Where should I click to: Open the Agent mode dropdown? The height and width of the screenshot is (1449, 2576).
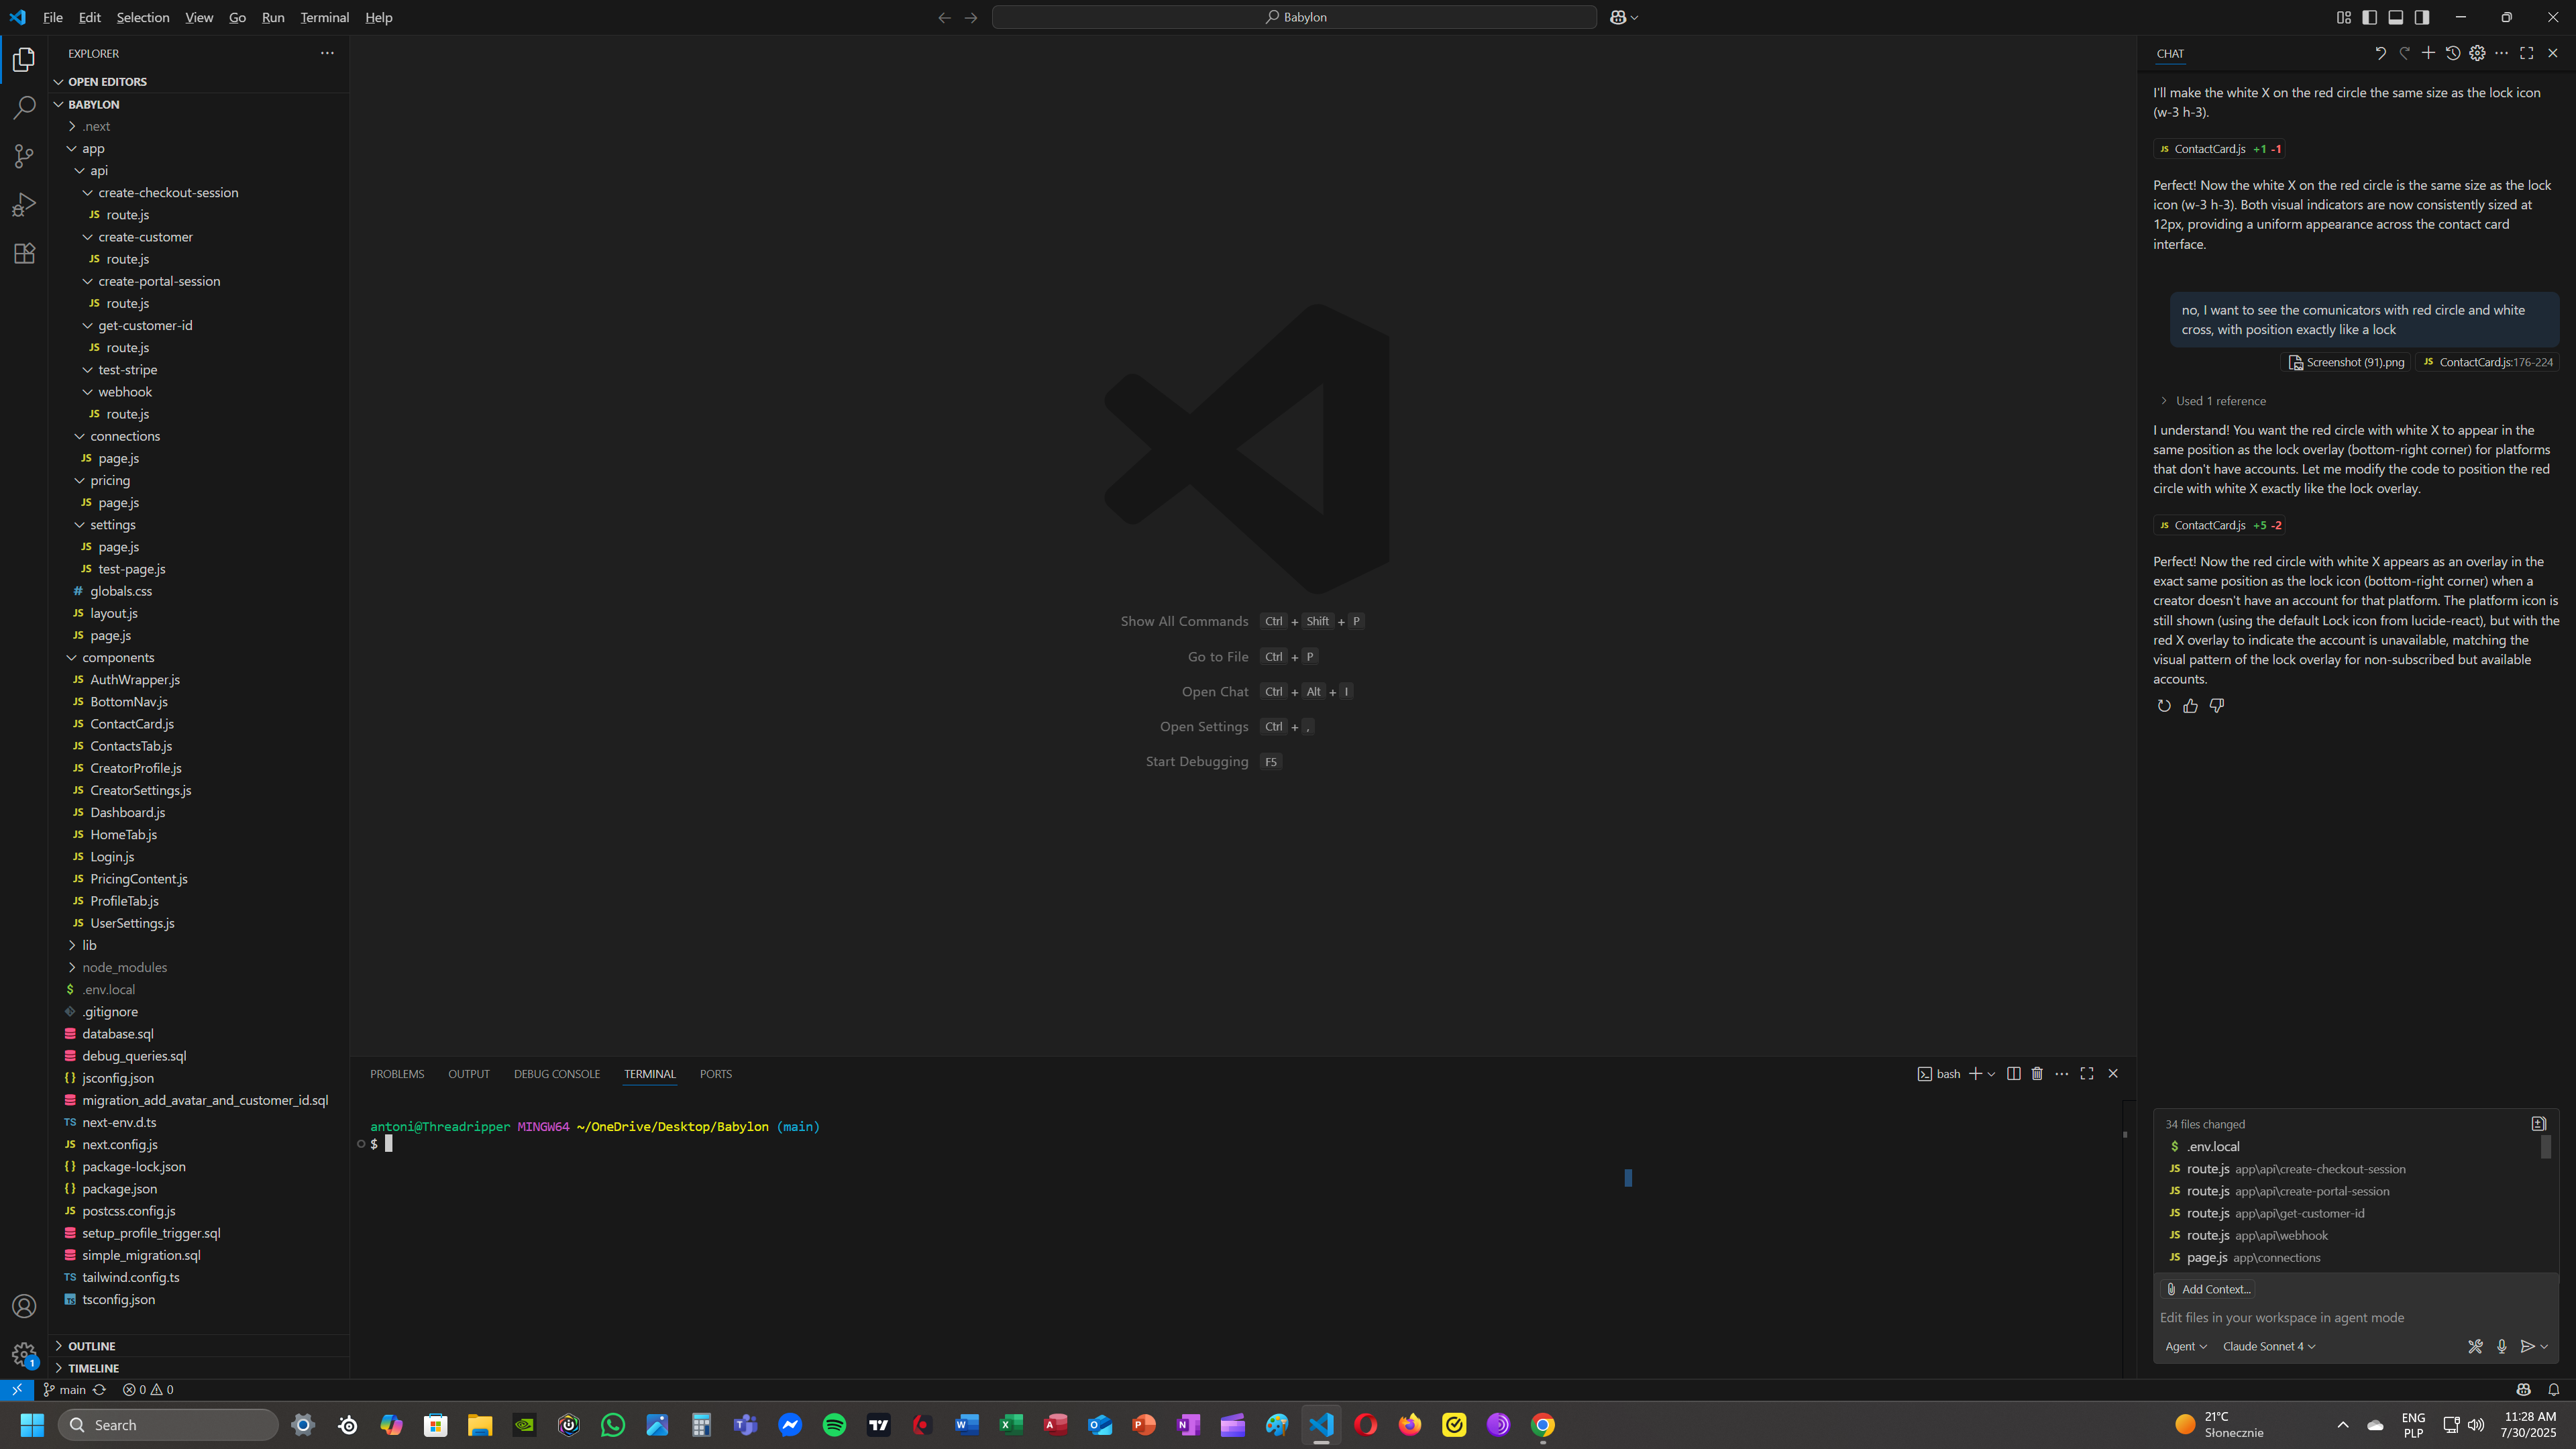pos(2185,1346)
